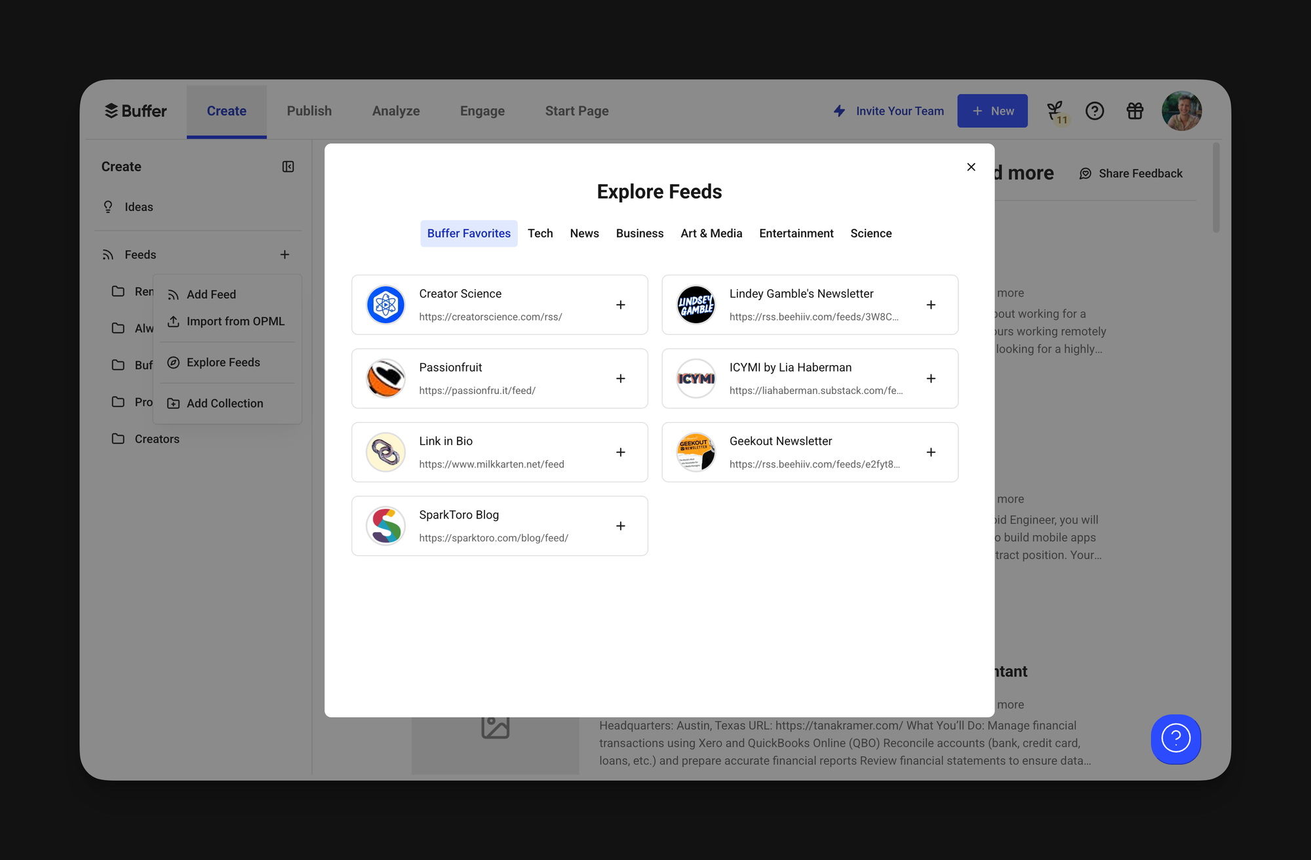Add the Creator Science feed

click(x=620, y=305)
